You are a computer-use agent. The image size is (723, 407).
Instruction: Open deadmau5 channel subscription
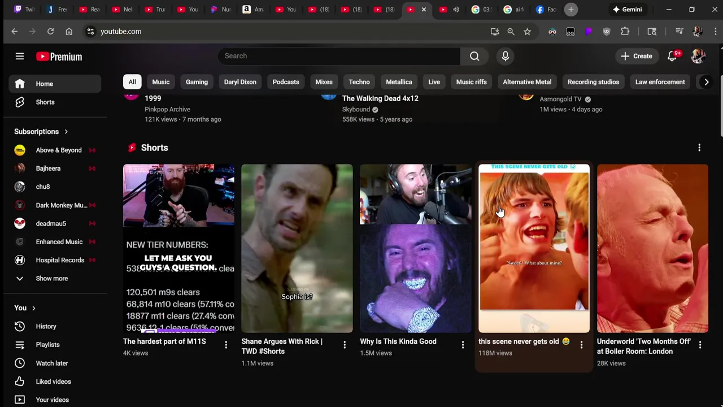(55, 223)
